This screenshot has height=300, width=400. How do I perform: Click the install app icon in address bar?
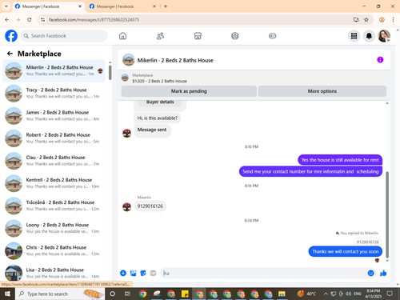356,19
